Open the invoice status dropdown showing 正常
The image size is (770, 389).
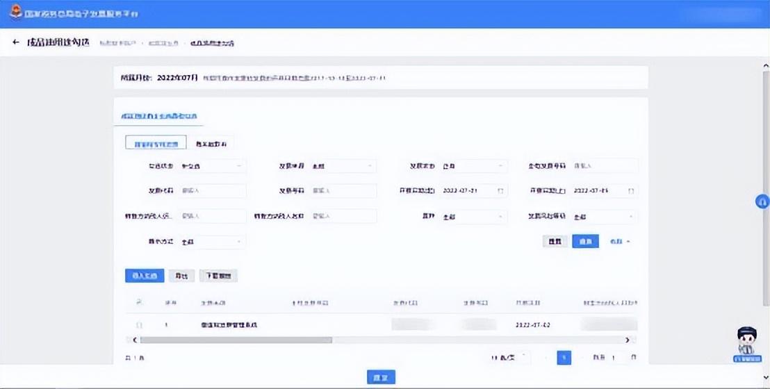click(x=473, y=166)
